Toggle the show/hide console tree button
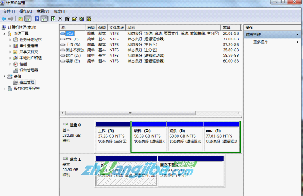This screenshot has width=303, height=196. pyautogui.click(x=28, y=19)
